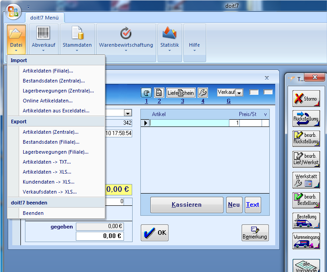This screenshot has width=327, height=272.
Task: Click the Kassieren button
Action: click(187, 205)
